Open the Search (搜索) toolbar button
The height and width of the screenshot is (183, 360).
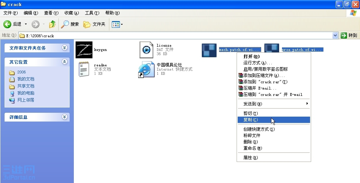(x=70, y=24)
